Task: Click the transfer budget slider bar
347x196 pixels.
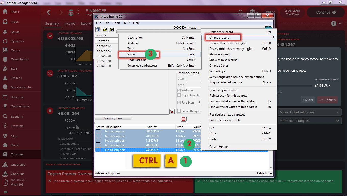Action: pos(294,86)
